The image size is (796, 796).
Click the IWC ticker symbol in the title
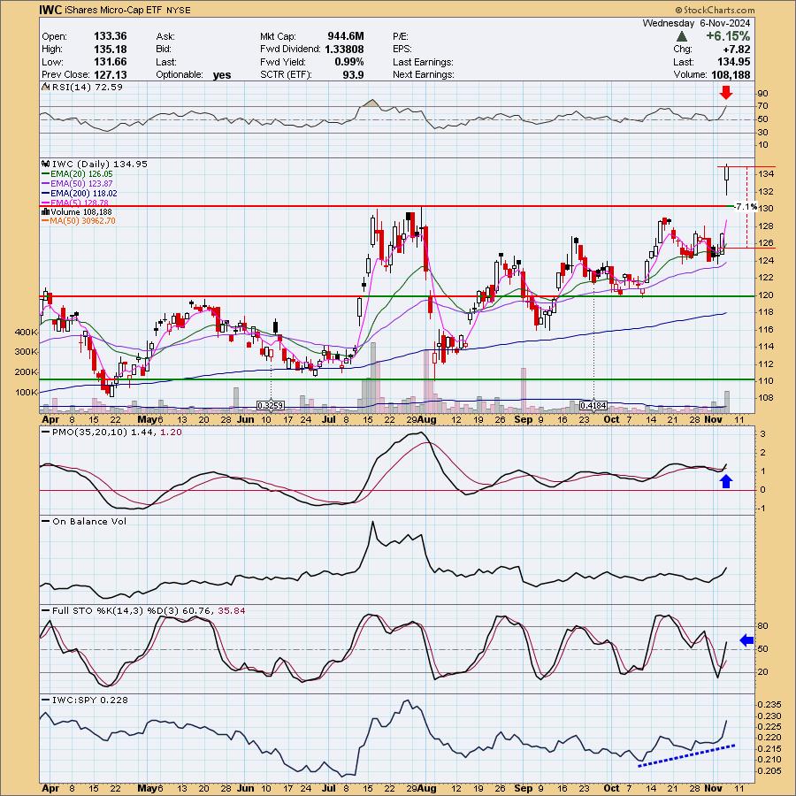(x=50, y=9)
